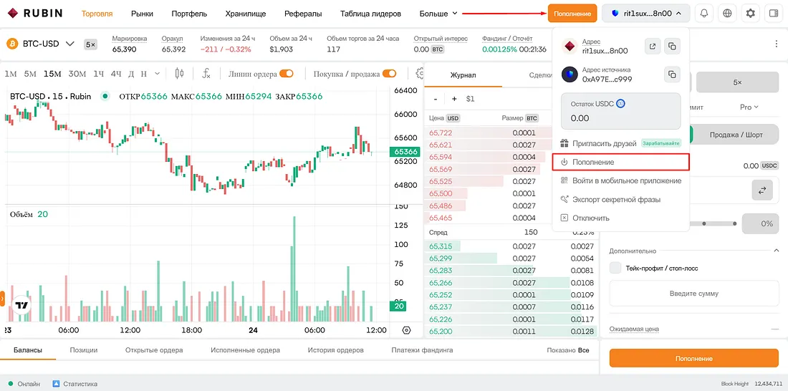The width and height of the screenshot is (788, 391).
Task: Open the candlestick chart type icon
Action: (x=179, y=74)
